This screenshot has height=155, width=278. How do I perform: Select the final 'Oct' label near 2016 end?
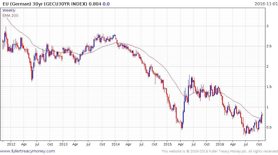259,144
